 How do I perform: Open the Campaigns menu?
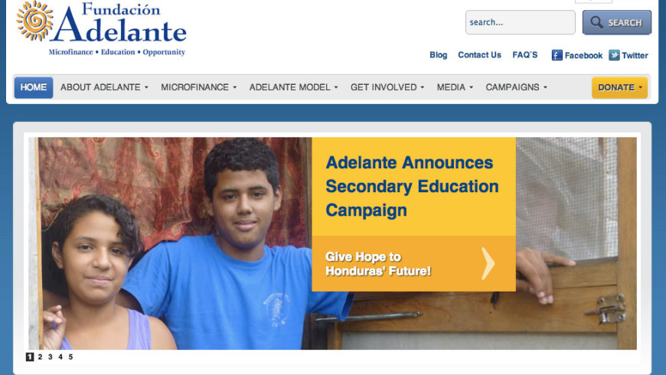pos(517,87)
